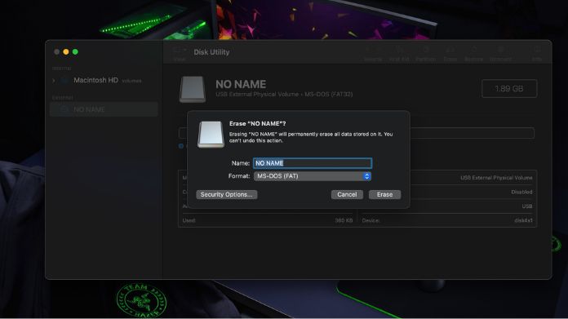Screen dimensions: 568x319
Task: Select NO NAME volume in the sidebar
Action: tap(104, 109)
